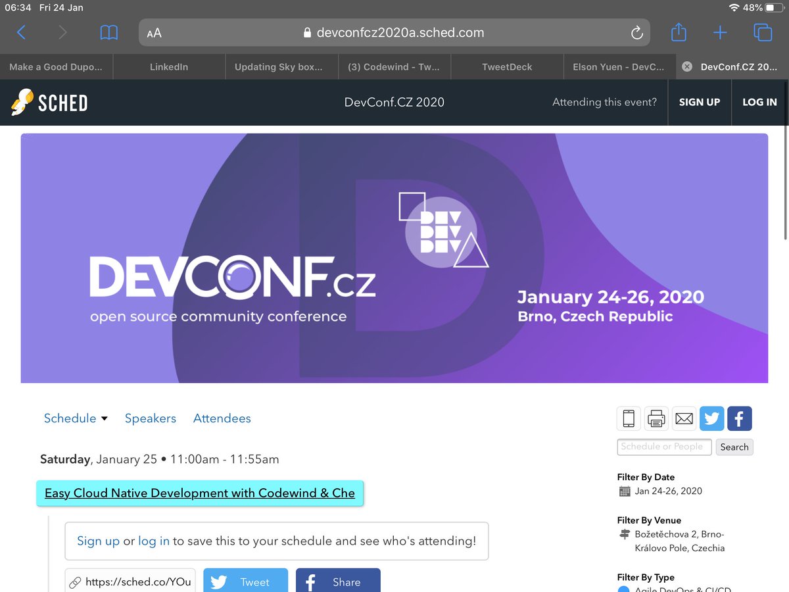Click the venue signpost icon
Image resolution: width=789 pixels, height=592 pixels.
pos(624,534)
